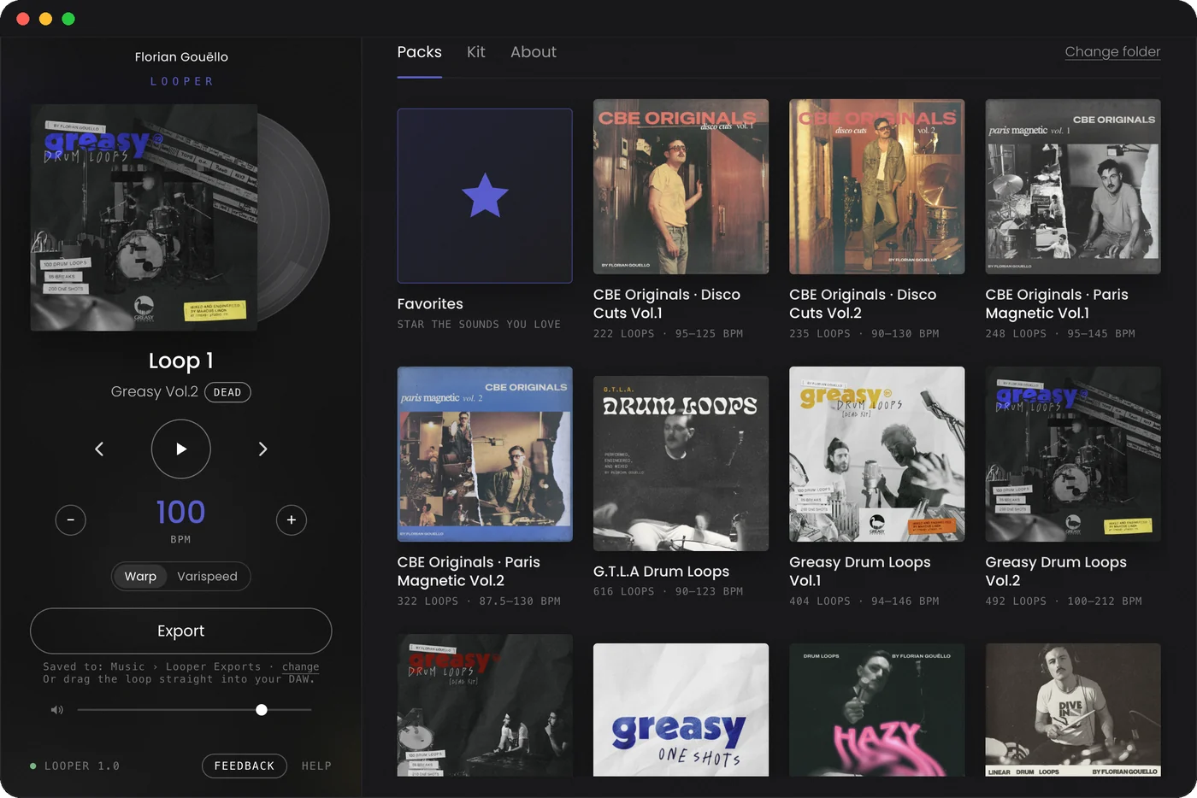Image resolution: width=1197 pixels, height=798 pixels.
Task: Click the Loop 1 title
Action: 180,361
